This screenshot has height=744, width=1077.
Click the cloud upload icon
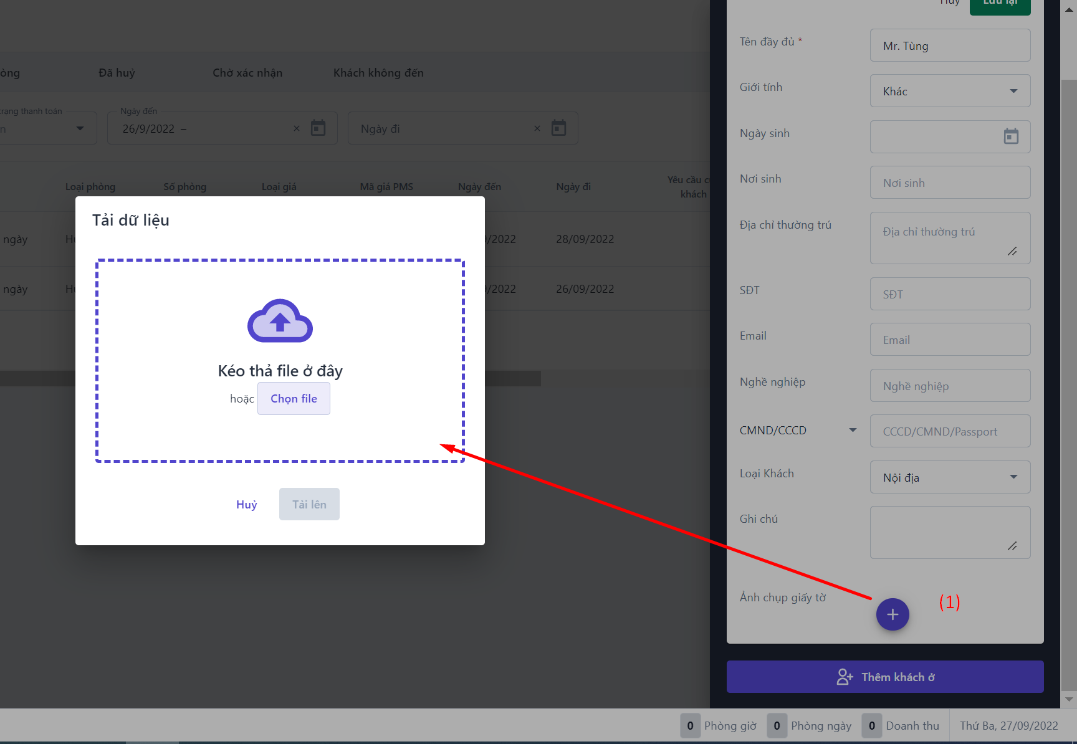coord(280,321)
